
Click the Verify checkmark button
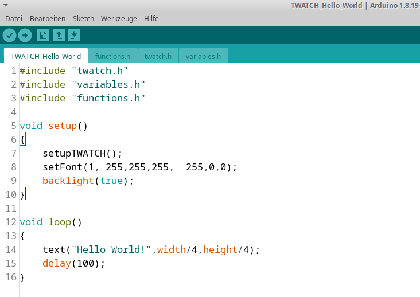pos(9,36)
